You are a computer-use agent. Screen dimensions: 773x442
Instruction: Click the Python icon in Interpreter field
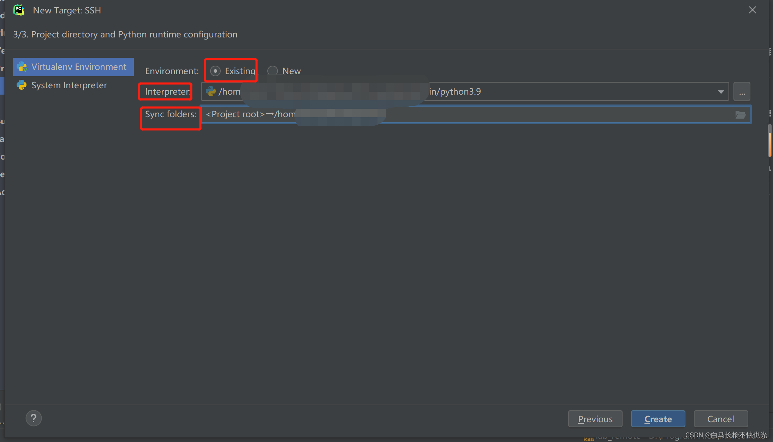coord(211,91)
